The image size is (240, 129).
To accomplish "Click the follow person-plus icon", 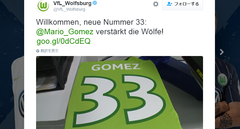I will [x=169, y=4].
